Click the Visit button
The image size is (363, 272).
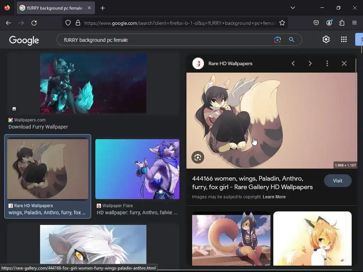click(x=337, y=181)
